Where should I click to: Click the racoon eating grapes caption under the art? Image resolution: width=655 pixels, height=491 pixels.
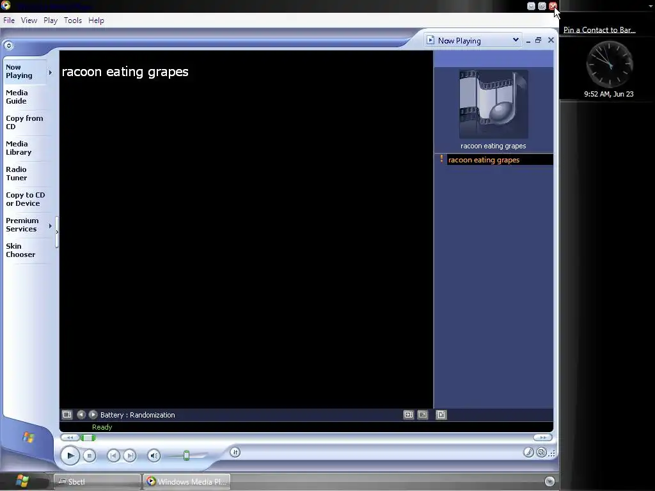click(493, 146)
